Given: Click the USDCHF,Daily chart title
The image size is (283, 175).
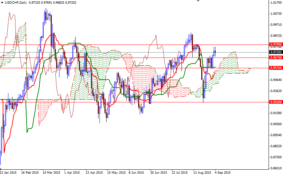Looking at the screenshot, I should (16, 3).
